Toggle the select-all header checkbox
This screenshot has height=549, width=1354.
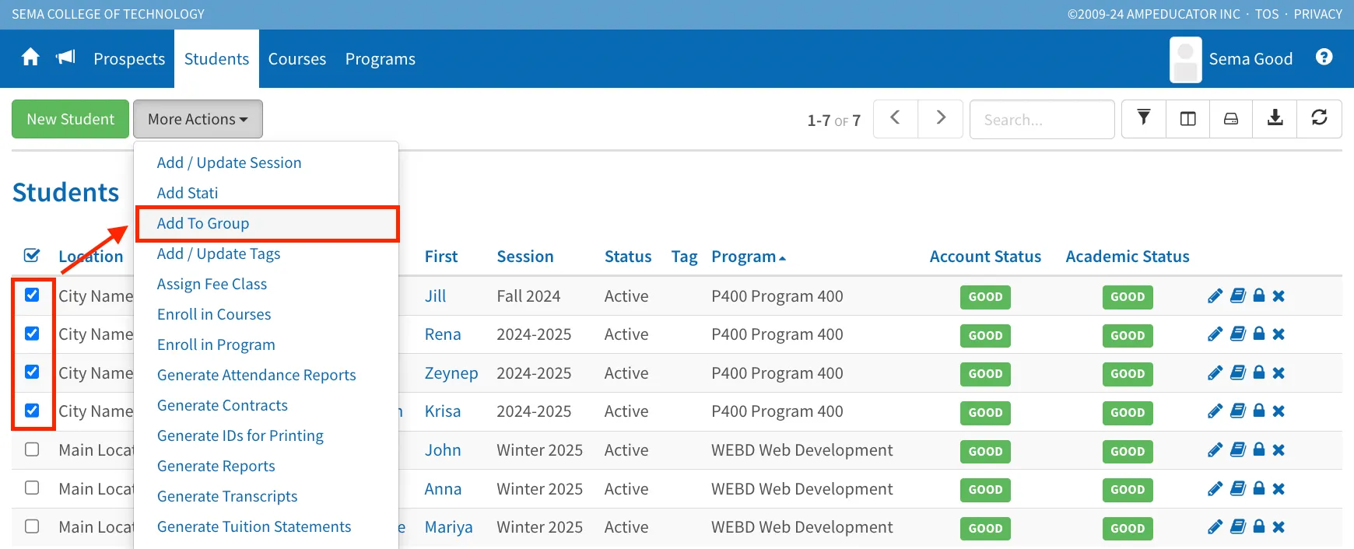click(x=32, y=255)
